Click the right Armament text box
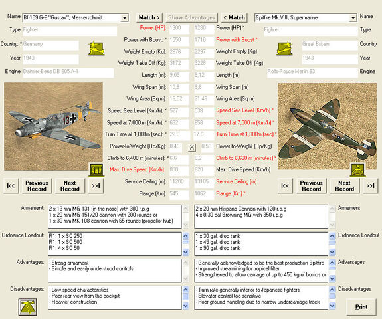 261,217
